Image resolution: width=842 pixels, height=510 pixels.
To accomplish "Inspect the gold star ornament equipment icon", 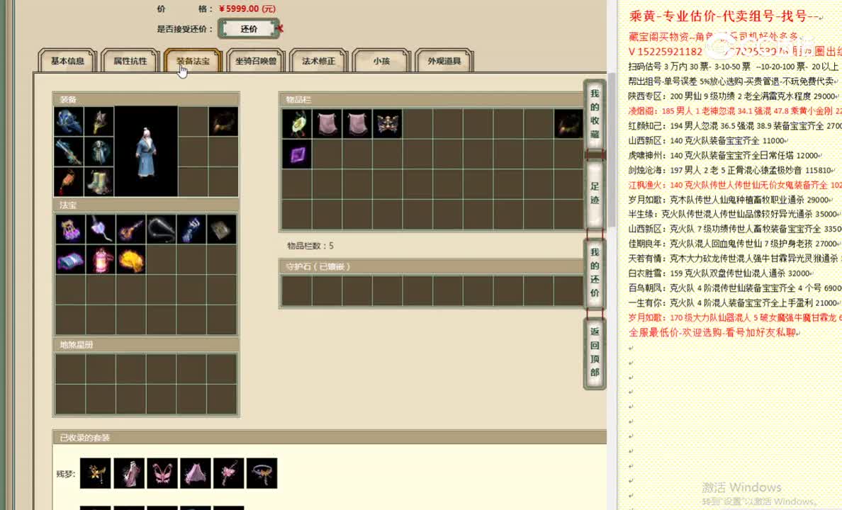I will click(x=99, y=121).
